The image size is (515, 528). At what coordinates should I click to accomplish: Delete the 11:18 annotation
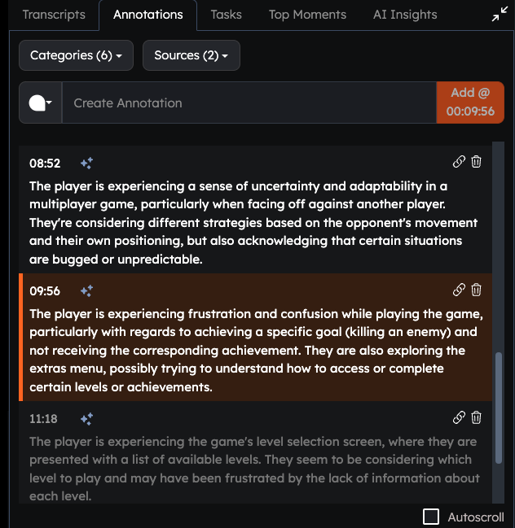(476, 417)
